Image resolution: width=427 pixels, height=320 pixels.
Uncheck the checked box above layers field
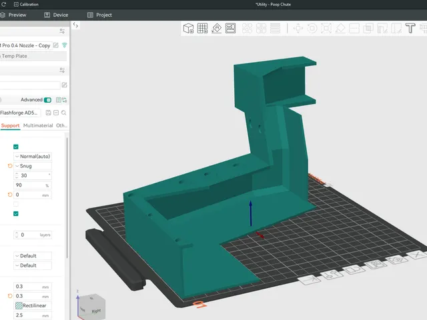(16, 213)
